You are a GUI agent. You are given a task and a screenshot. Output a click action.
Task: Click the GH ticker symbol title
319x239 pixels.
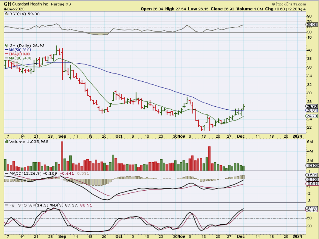click(7, 4)
